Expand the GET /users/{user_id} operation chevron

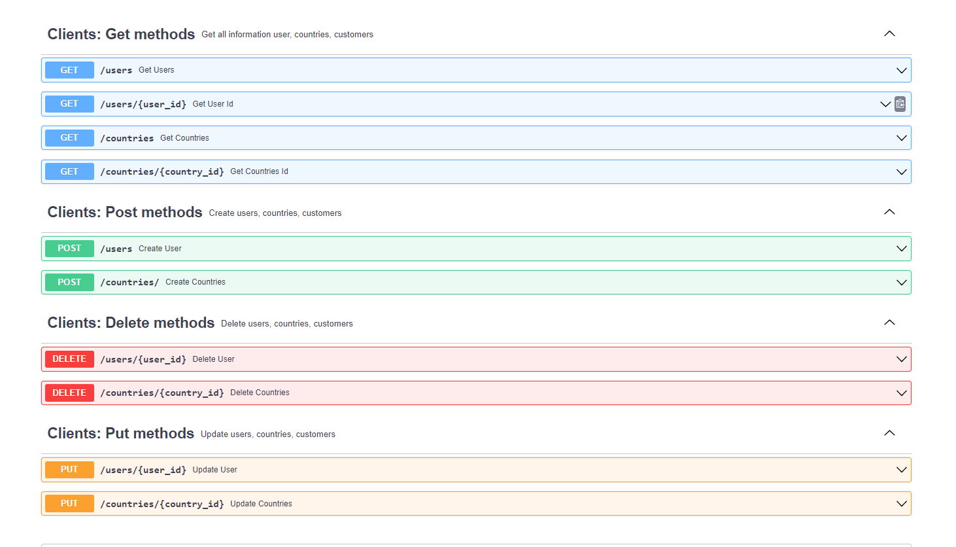[885, 104]
